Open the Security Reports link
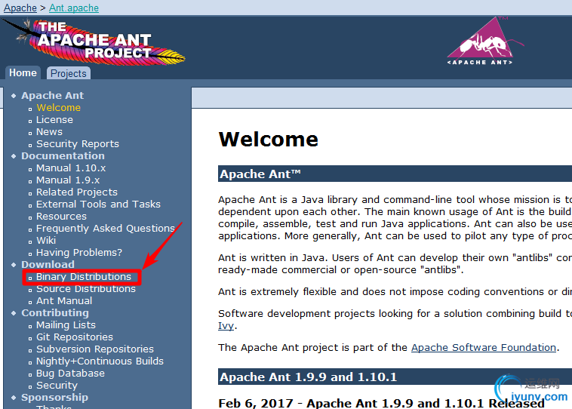572x409 pixels. (x=77, y=143)
